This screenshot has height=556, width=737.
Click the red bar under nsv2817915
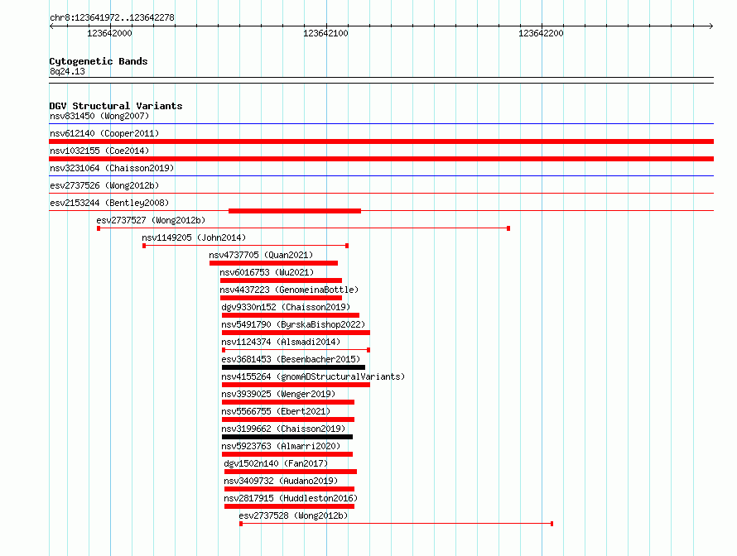pyautogui.click(x=290, y=506)
